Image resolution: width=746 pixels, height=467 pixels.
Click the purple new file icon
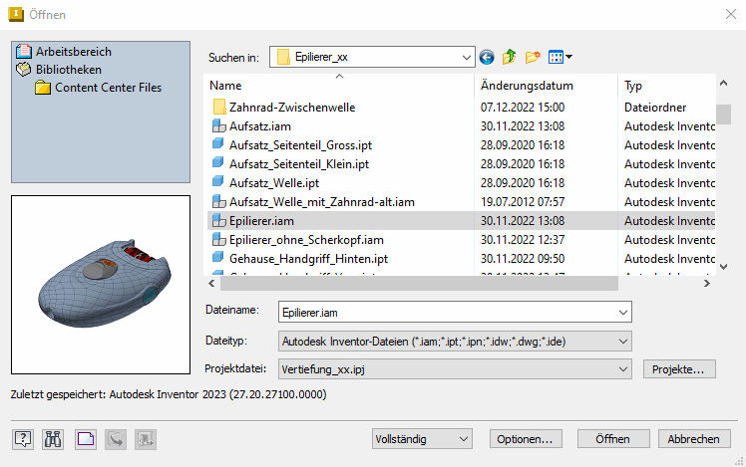point(85,438)
